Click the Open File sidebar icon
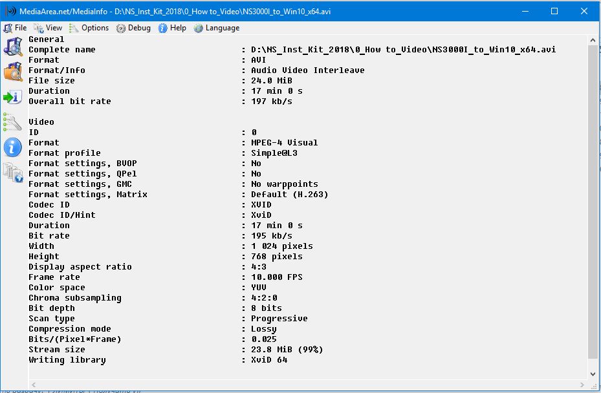The width and height of the screenshot is (601, 393). click(x=13, y=47)
